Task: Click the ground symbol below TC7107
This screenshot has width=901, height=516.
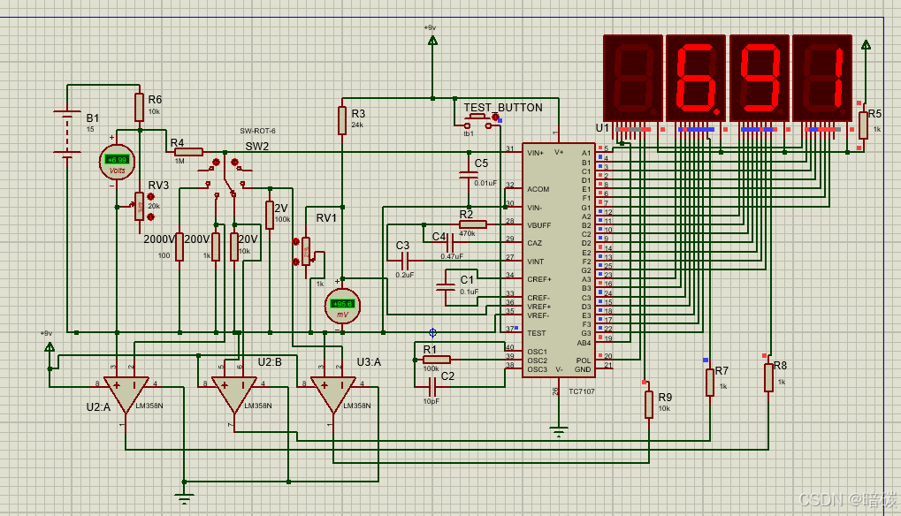Action: point(559,432)
